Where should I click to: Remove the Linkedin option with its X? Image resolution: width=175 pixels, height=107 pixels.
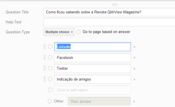(134, 47)
